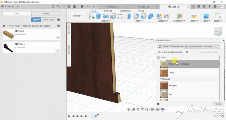Switch to the TOOLS tab
Viewport: 226px width, 120px height.
pos(141,11)
